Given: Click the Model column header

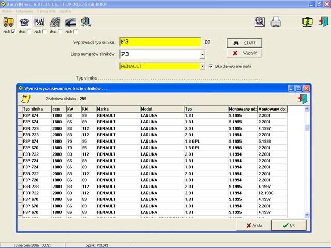Looking at the screenshot, I should (162, 109).
